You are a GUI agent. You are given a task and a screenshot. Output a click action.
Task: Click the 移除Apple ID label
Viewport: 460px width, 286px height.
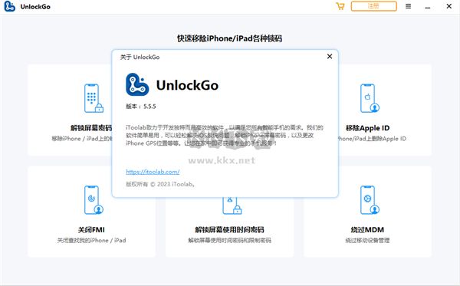point(367,128)
